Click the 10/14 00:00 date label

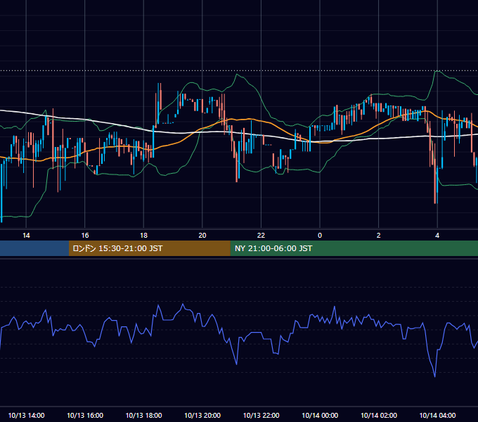coord(320,415)
